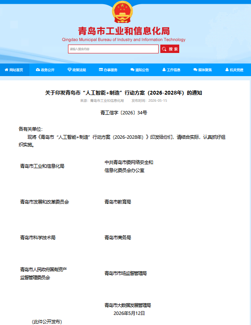Focus the search input box 请输入搜索内容
251x325 pixels.
pyautogui.click(x=113, y=49)
